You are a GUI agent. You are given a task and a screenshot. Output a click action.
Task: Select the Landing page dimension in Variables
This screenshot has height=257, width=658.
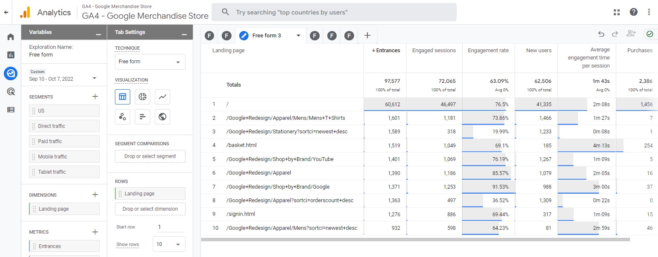pos(64,209)
